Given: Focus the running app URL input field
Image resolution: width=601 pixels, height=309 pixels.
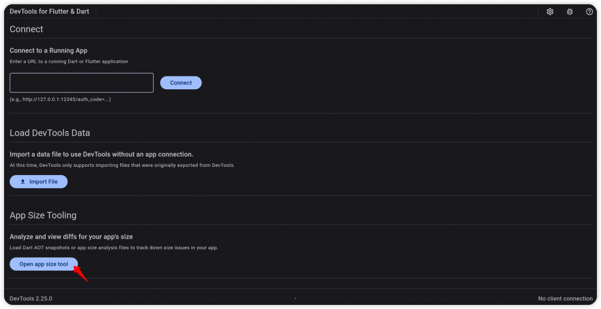Looking at the screenshot, I should (82, 82).
